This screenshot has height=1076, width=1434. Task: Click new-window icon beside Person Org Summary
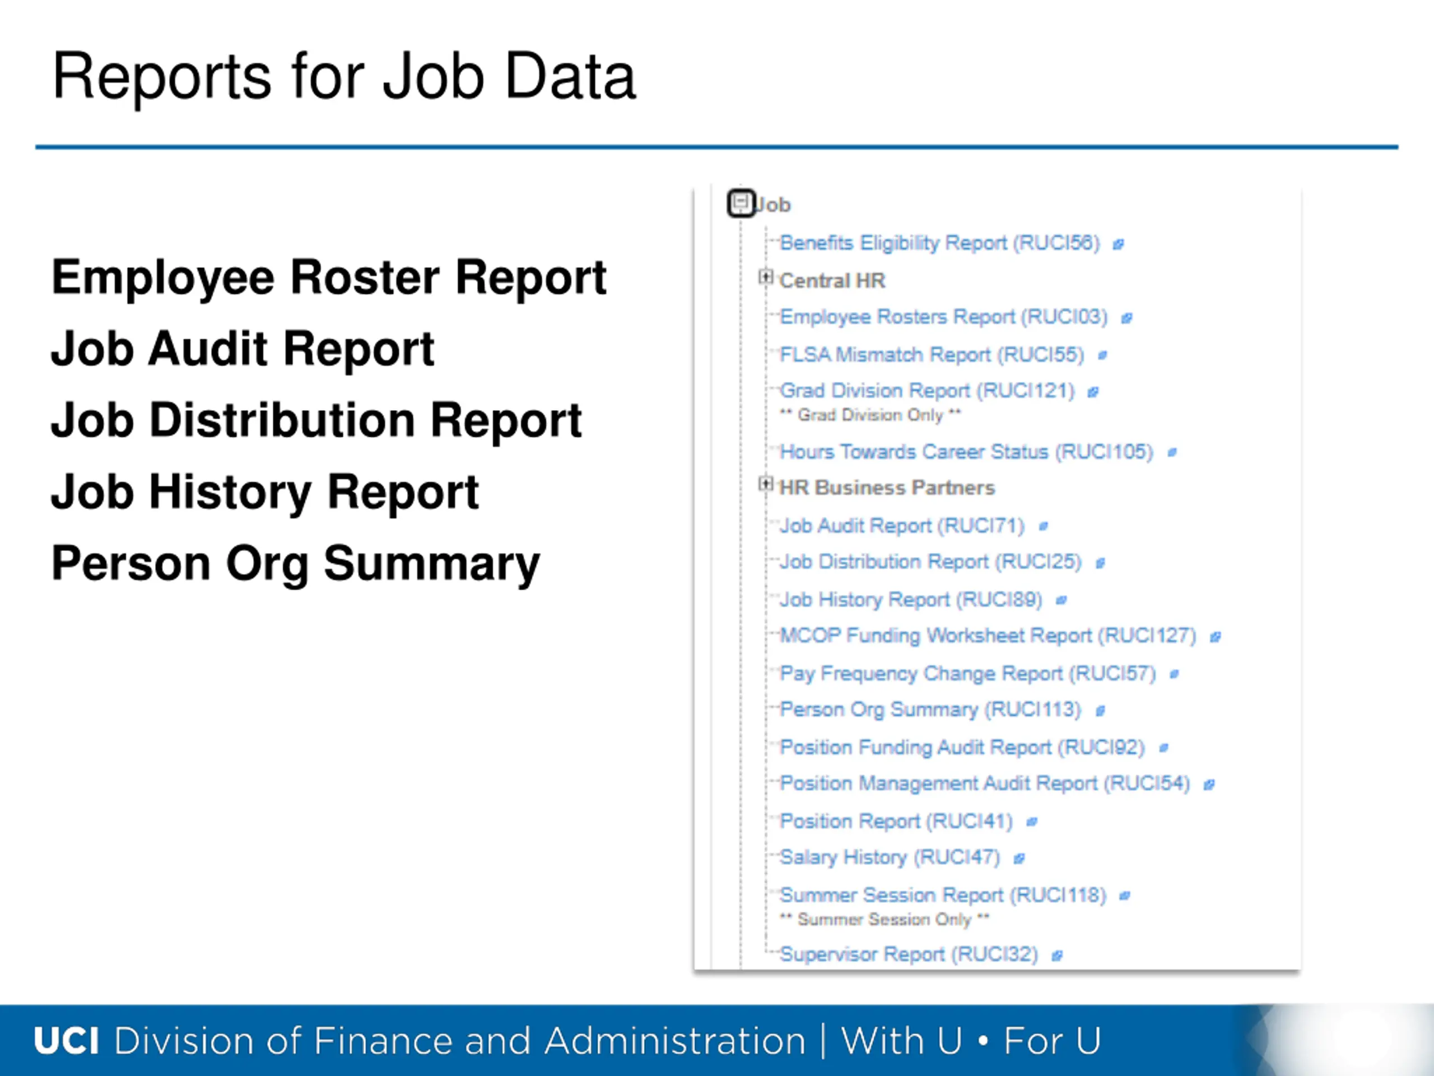point(1100,712)
